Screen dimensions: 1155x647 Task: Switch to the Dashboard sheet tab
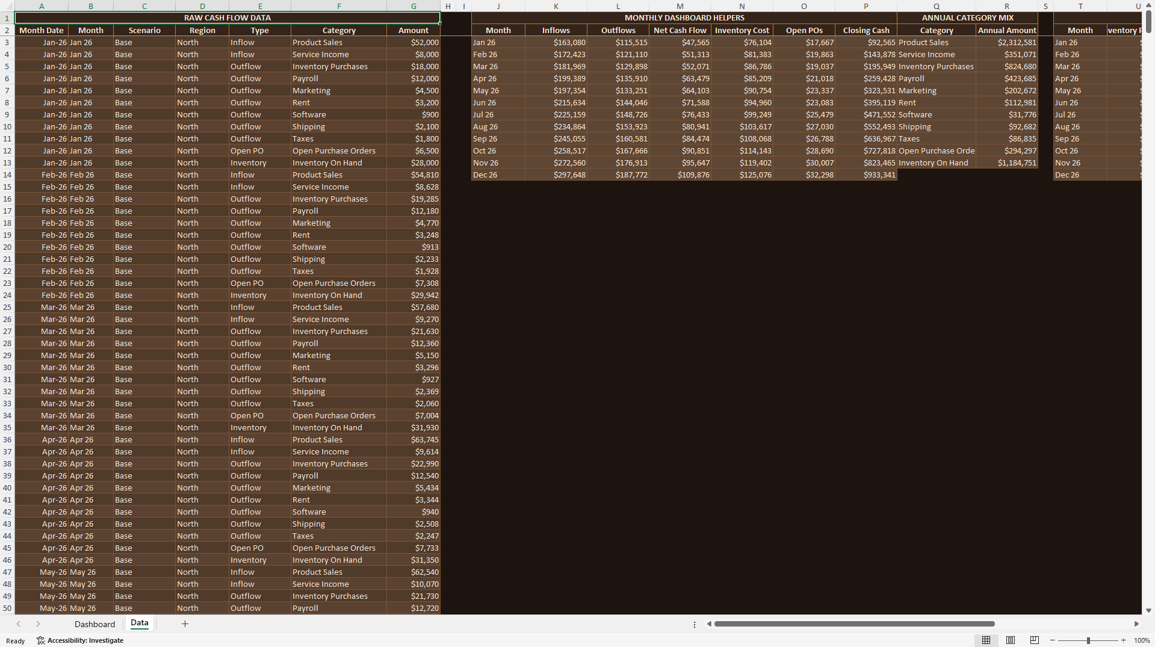[x=94, y=624]
